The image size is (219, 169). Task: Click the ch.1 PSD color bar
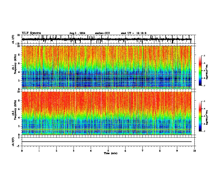200,71
